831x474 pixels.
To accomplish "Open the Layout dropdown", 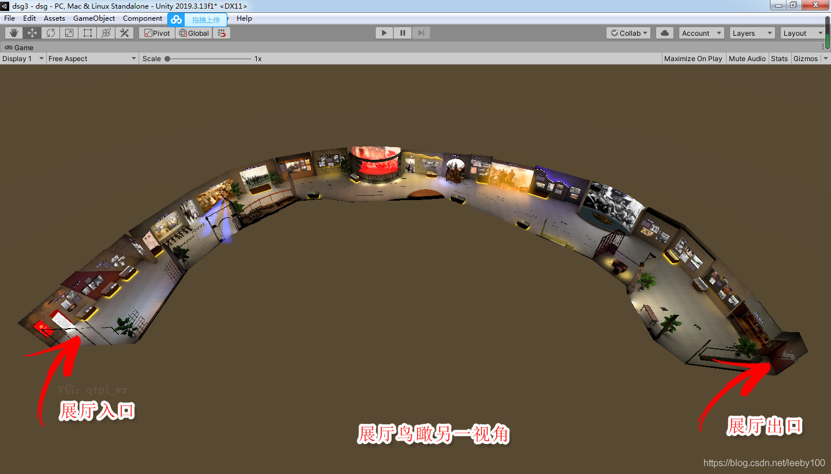I will pos(802,33).
